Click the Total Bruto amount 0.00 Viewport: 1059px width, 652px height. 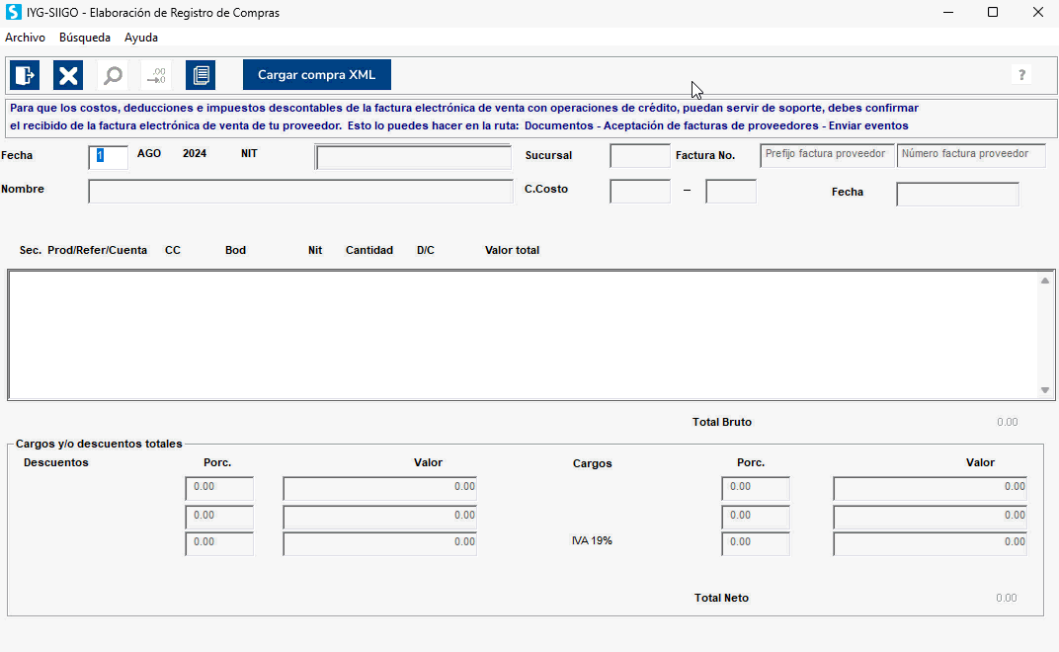pyautogui.click(x=1007, y=422)
